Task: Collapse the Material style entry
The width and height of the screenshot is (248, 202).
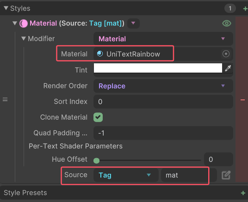Action: tap(15, 24)
